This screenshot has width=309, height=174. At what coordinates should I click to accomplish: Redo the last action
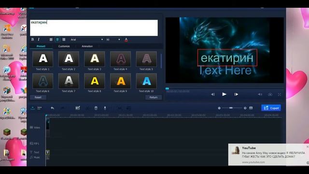[x=62, y=108]
